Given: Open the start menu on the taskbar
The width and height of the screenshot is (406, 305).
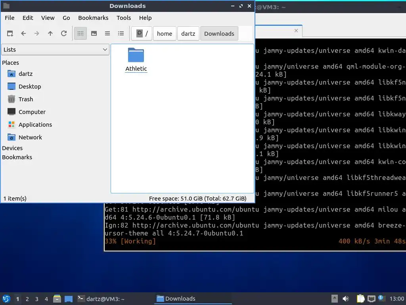Looking at the screenshot, I should click(x=6, y=299).
